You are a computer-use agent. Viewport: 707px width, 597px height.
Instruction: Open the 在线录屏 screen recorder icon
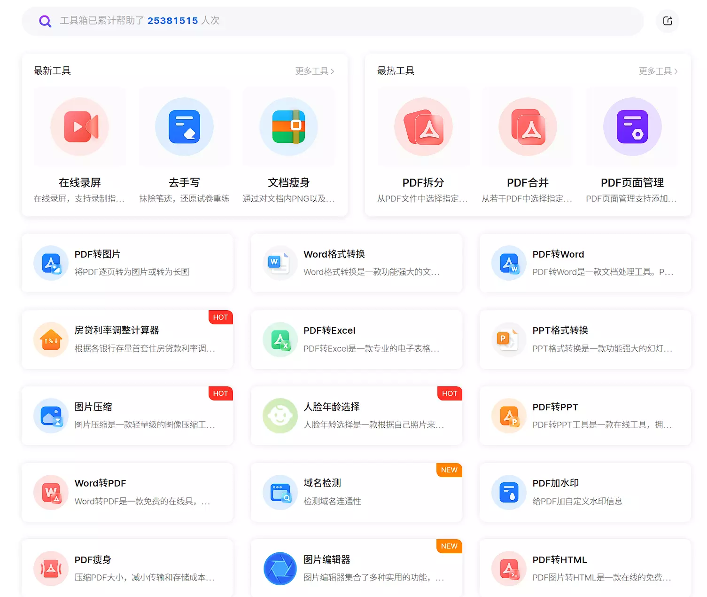point(80,126)
